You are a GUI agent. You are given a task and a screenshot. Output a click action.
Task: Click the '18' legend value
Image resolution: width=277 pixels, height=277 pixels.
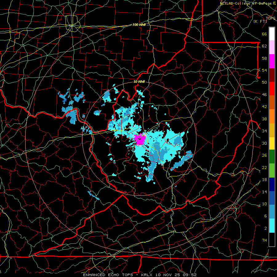(x=264, y=180)
